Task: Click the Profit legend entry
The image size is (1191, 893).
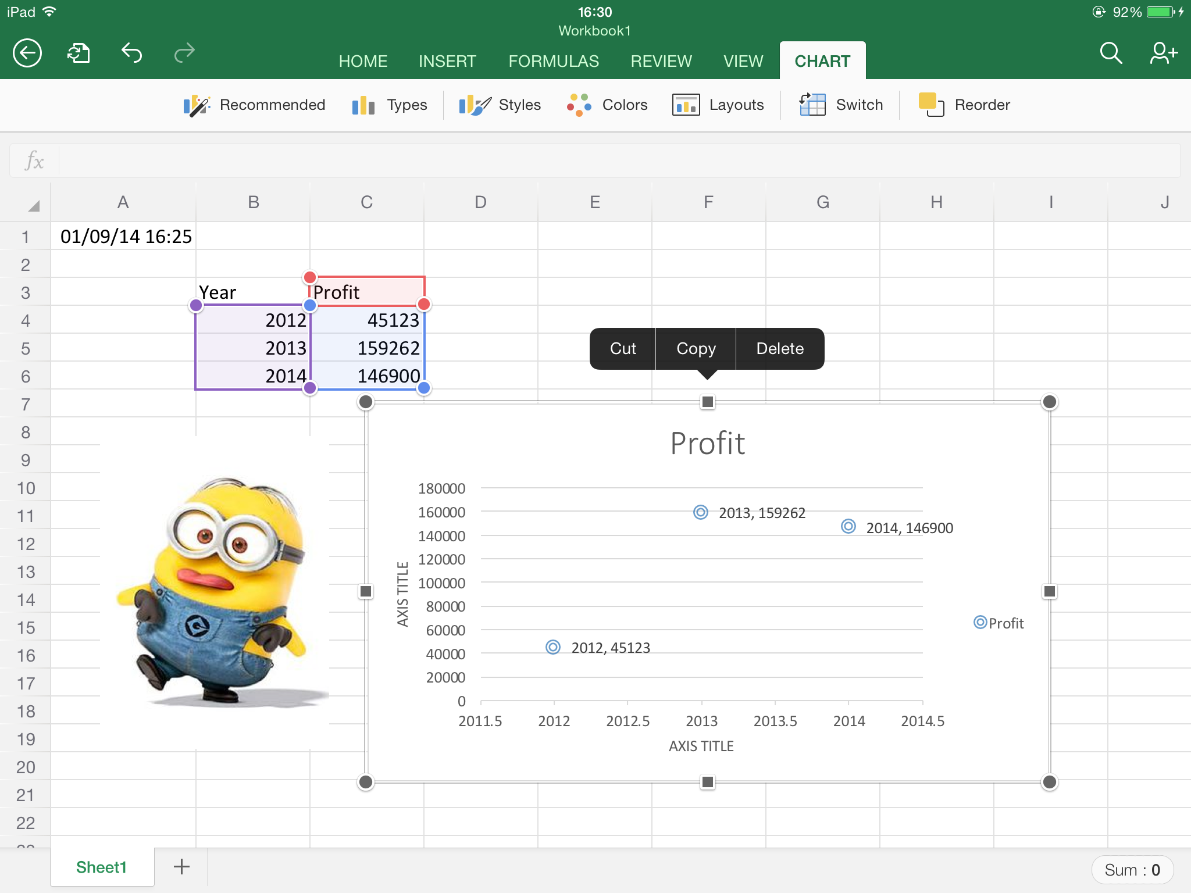Action: 999,623
